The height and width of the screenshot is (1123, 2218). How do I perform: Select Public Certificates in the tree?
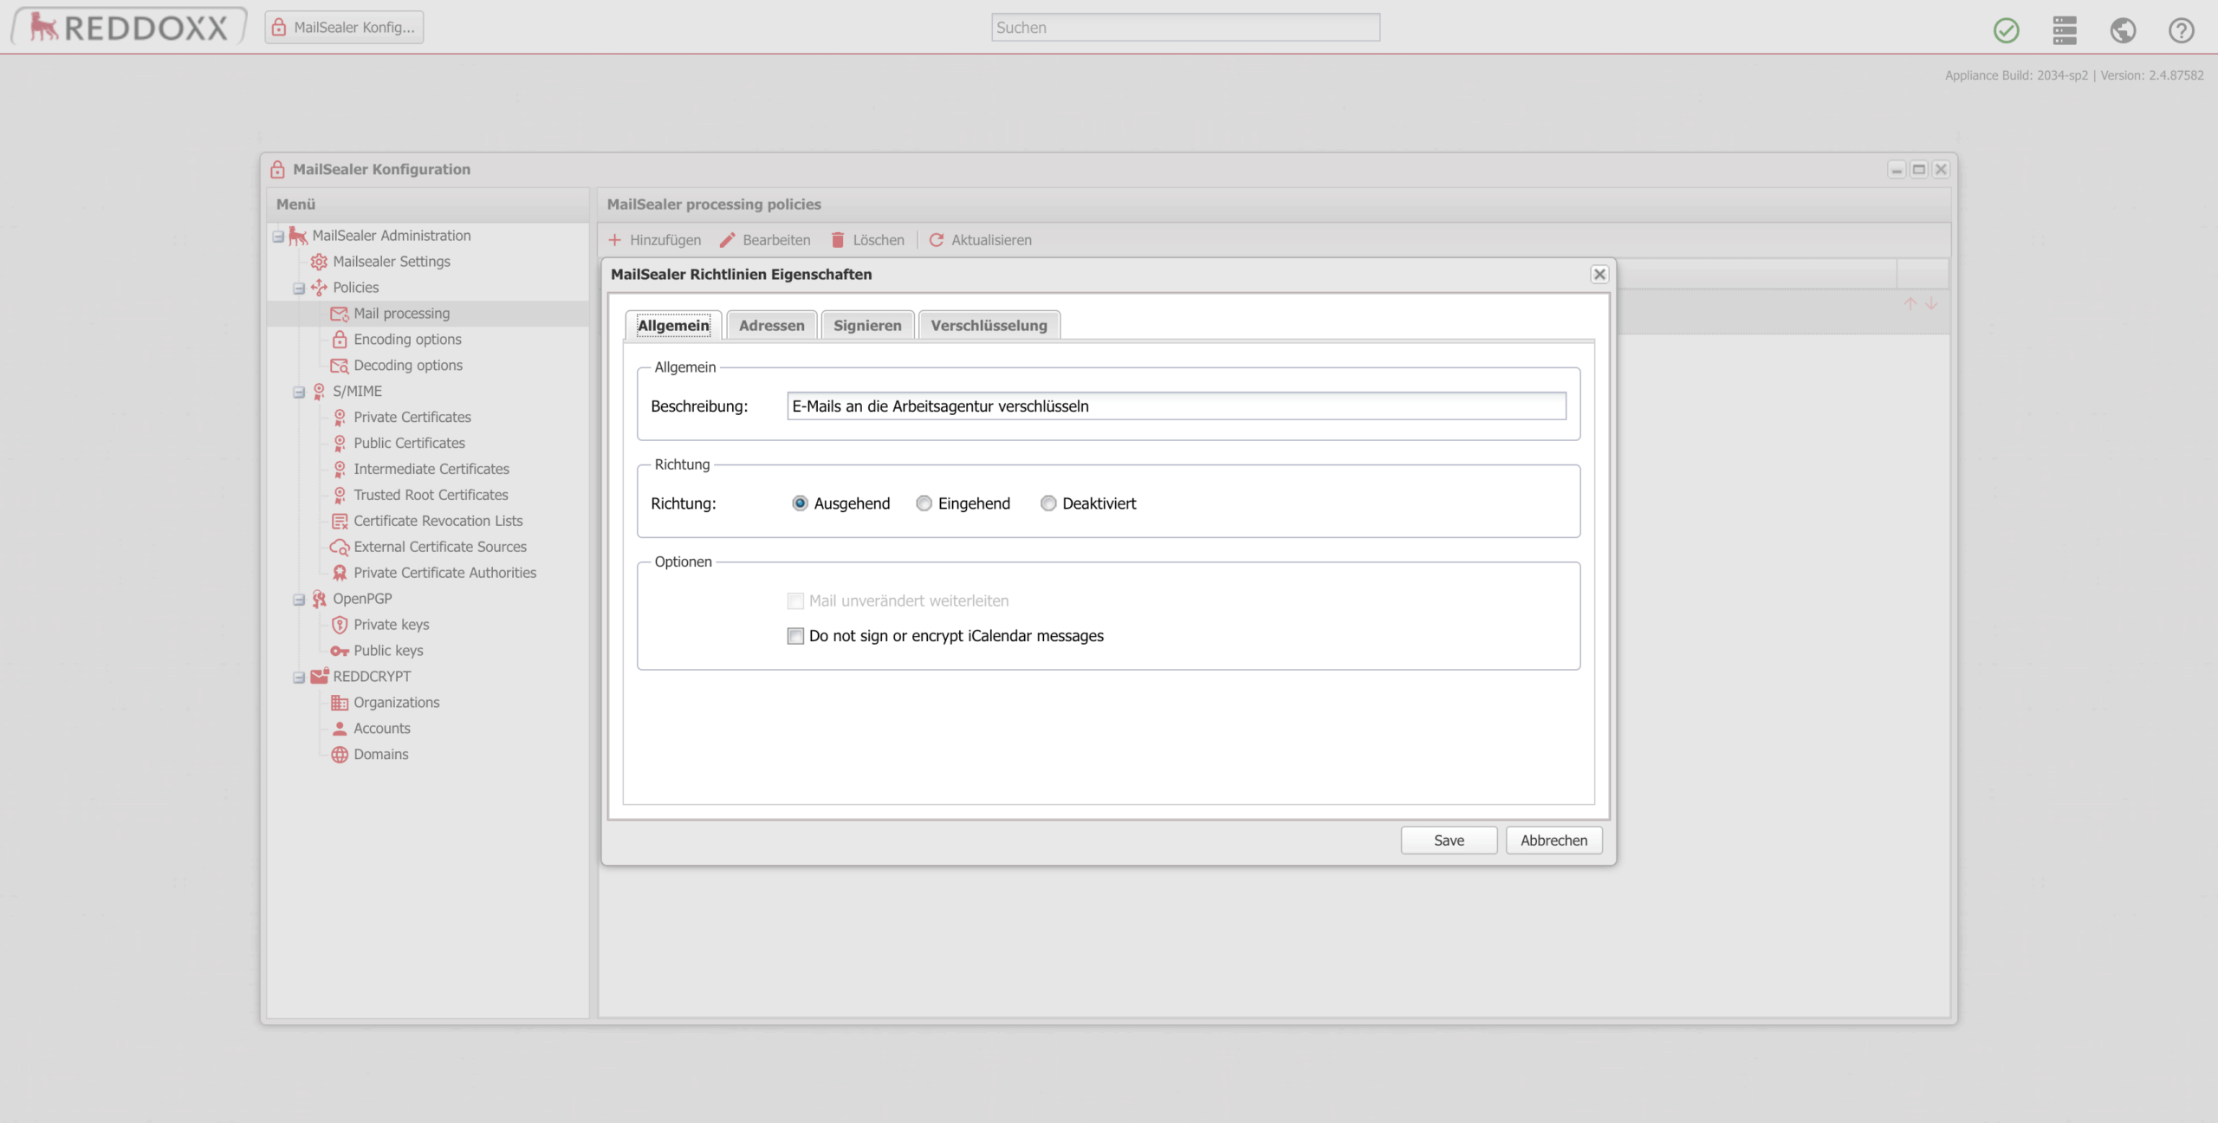[409, 443]
